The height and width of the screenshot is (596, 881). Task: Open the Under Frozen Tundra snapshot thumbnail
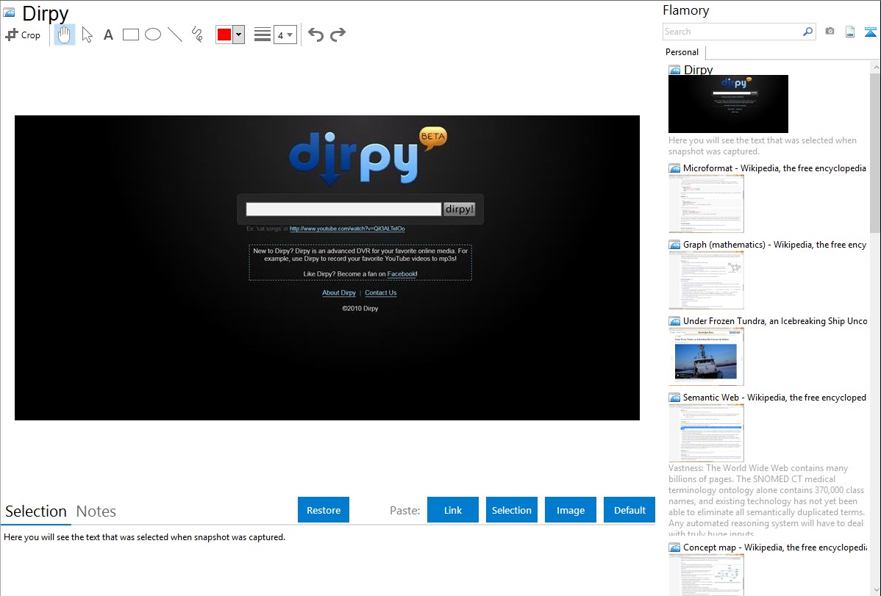pyautogui.click(x=706, y=356)
